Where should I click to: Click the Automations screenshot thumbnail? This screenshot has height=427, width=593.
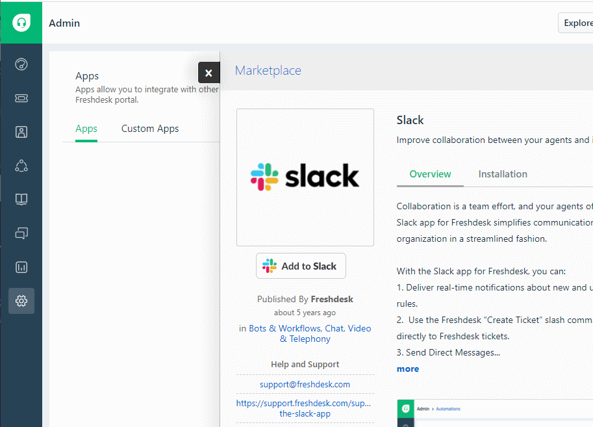(x=495, y=413)
